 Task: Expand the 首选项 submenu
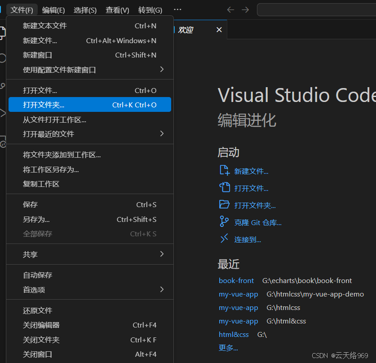point(90,290)
